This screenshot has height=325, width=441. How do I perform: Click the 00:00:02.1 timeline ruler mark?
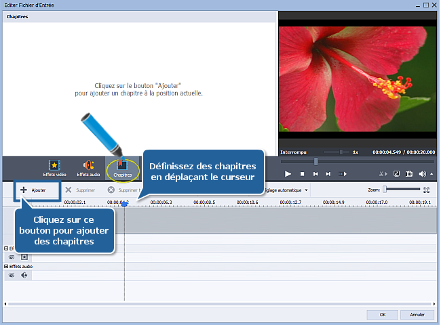(x=75, y=202)
